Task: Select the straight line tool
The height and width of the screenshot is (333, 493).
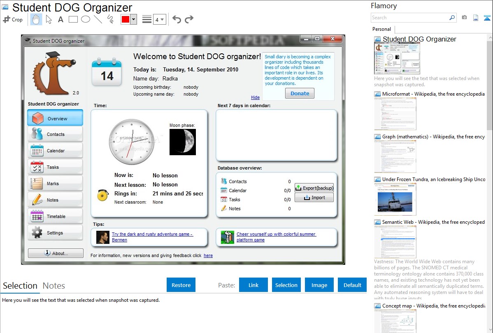Action: pyautogui.click(x=98, y=19)
